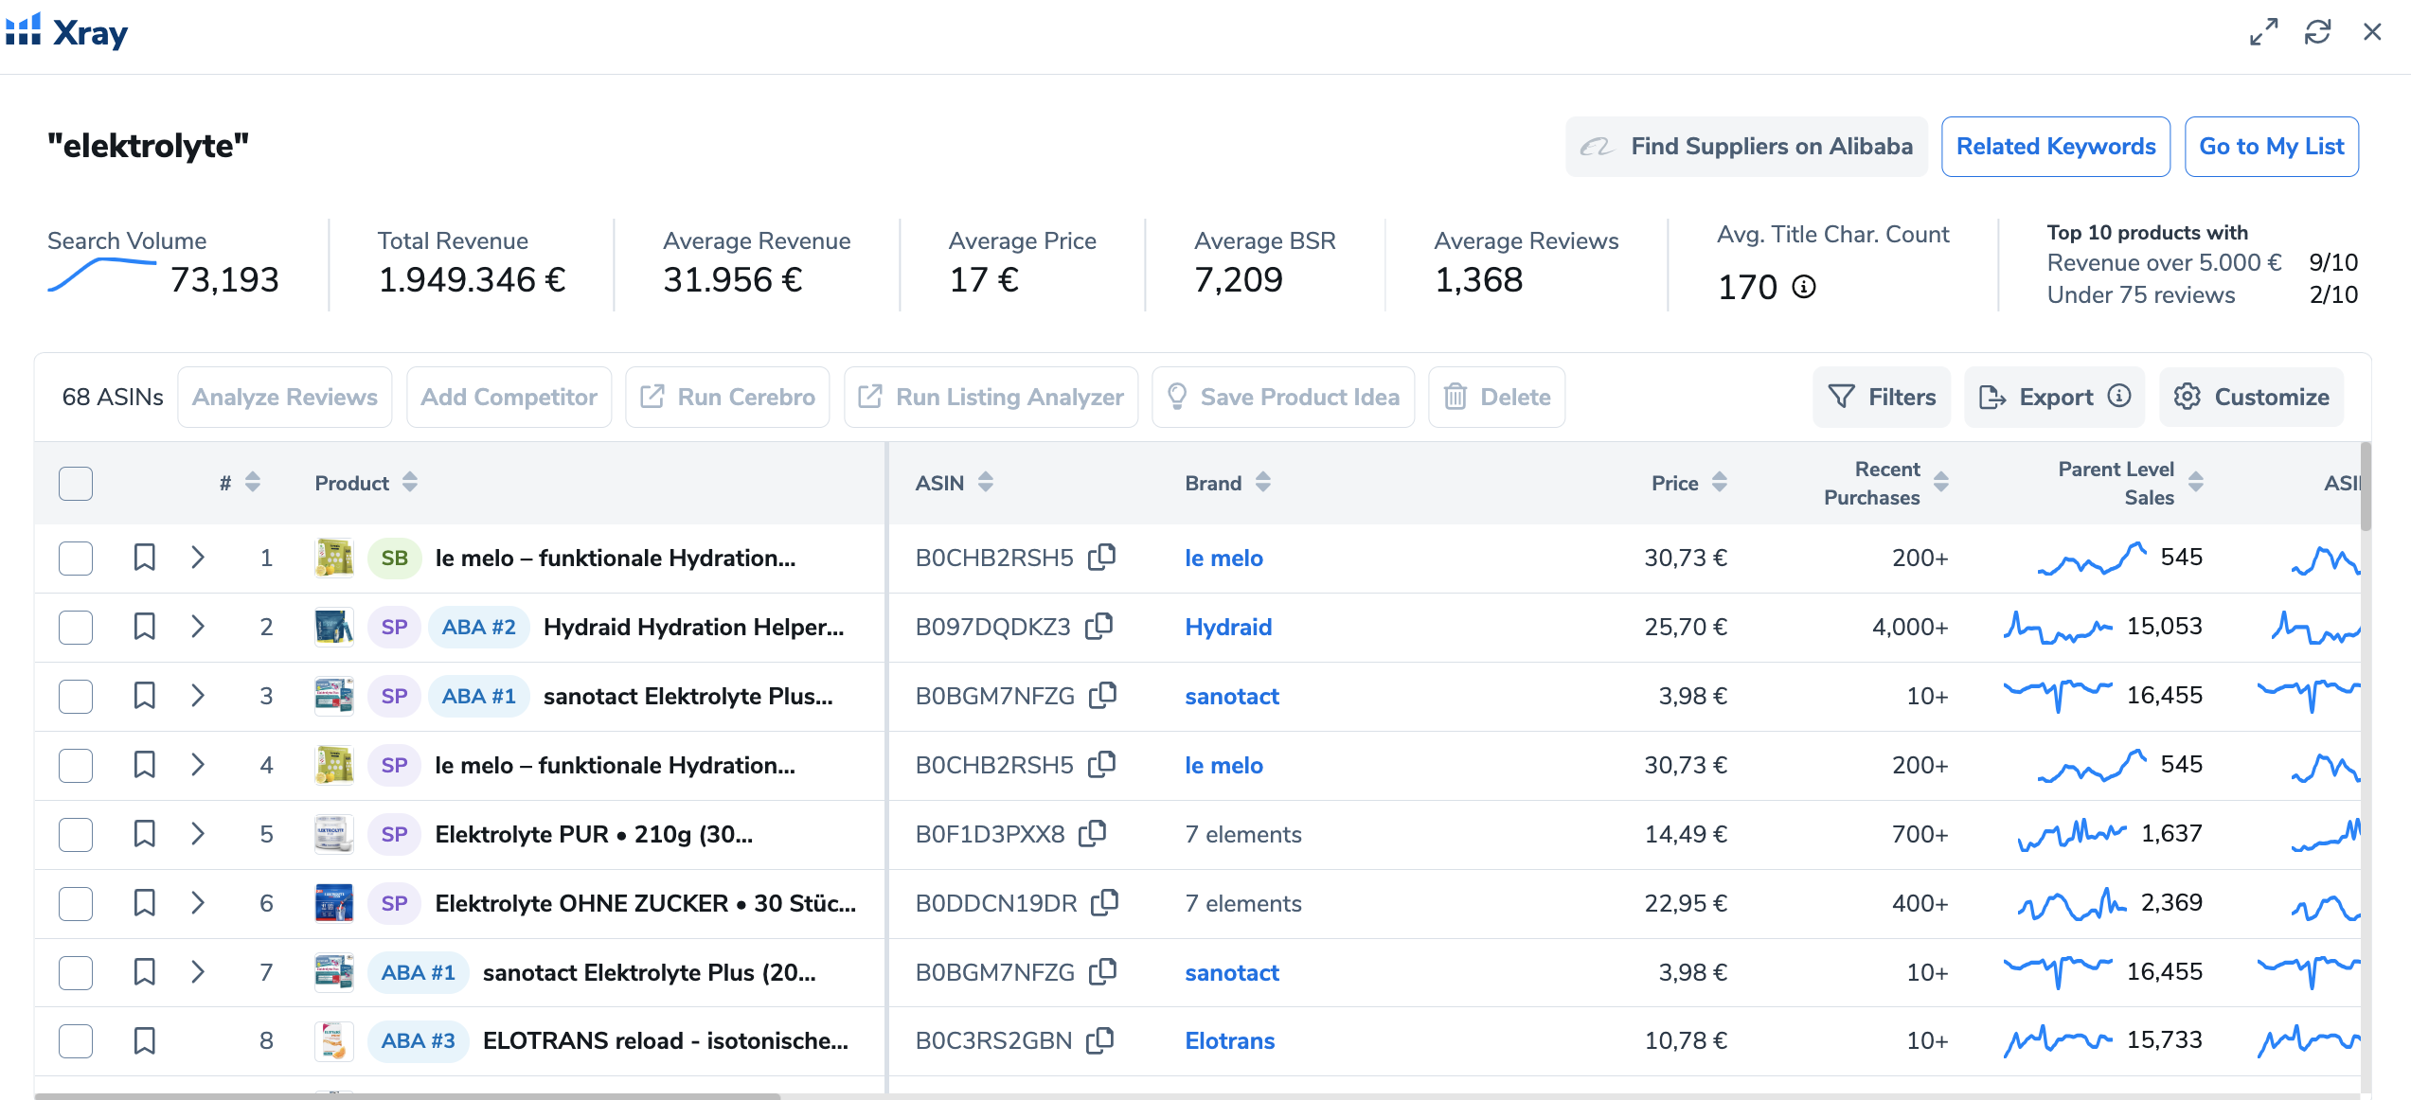Click SP badge on Elektrolyte PUR row
Viewport: 2411px width, 1100px height.
(x=394, y=834)
